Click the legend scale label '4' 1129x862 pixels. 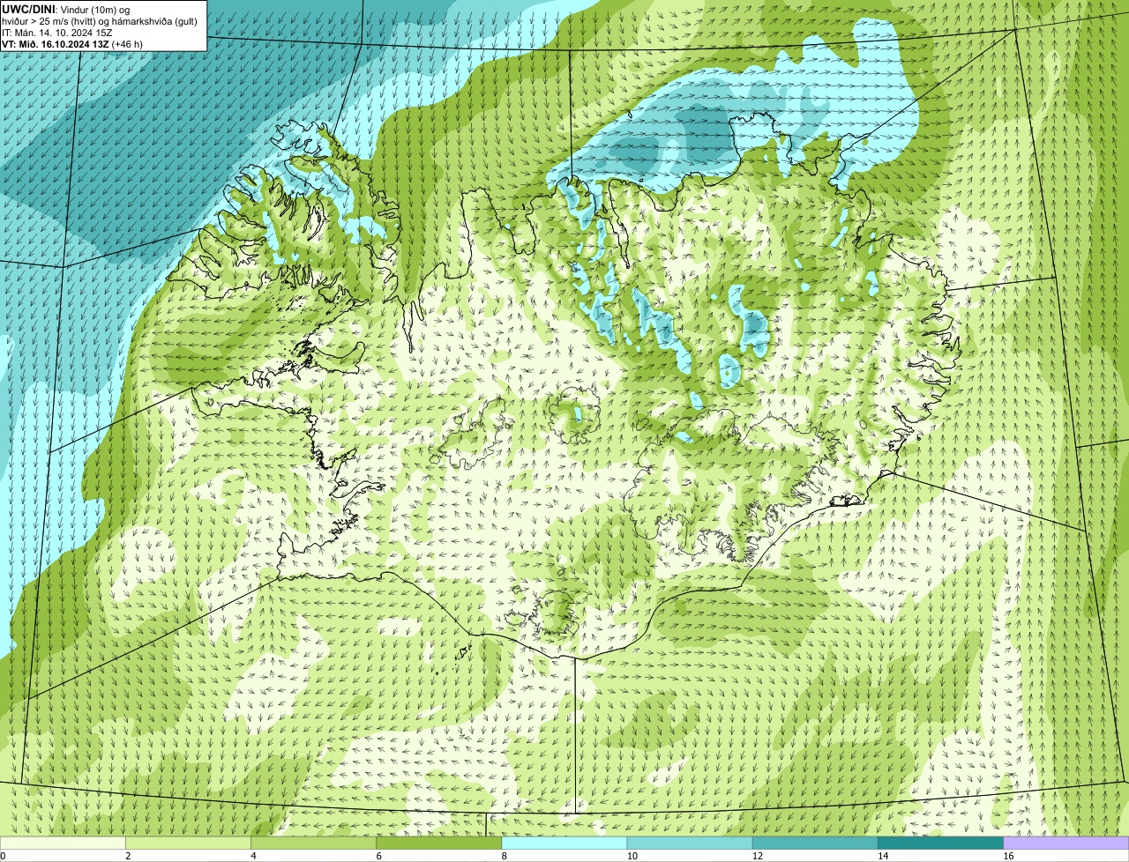tap(253, 856)
